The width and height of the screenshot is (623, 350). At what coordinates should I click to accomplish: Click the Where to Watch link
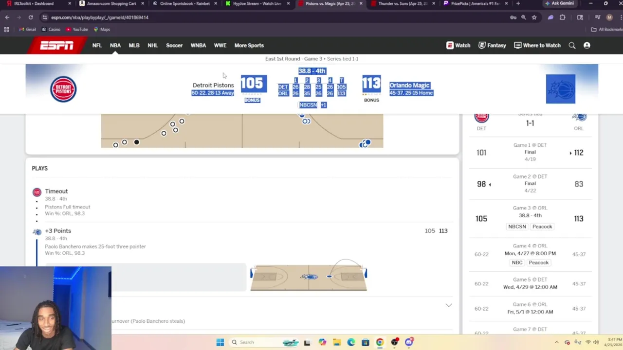(537, 45)
